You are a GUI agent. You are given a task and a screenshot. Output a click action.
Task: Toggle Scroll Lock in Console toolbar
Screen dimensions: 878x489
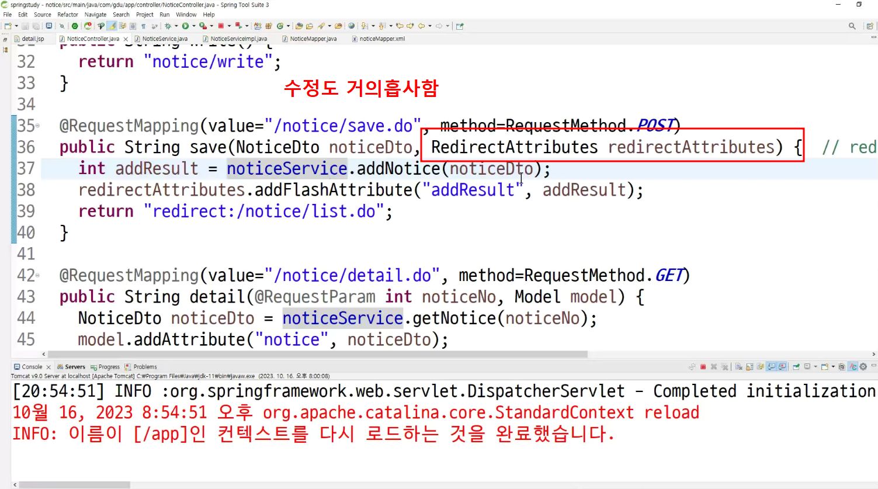[749, 367]
